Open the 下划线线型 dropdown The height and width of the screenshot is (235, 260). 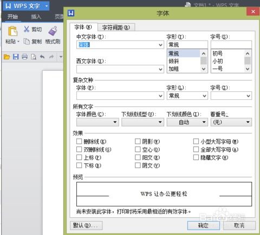(142, 122)
